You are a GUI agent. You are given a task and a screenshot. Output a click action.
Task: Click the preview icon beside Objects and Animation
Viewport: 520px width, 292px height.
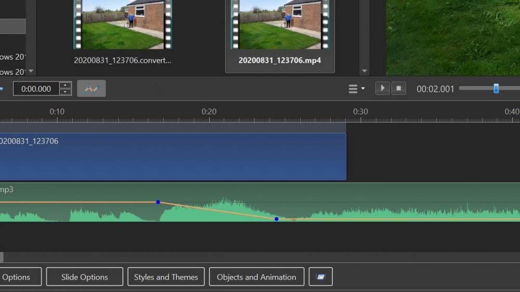(320, 277)
